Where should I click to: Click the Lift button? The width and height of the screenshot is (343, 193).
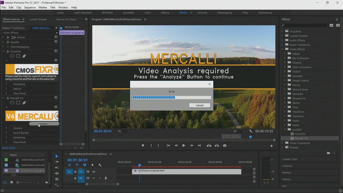click(209, 145)
